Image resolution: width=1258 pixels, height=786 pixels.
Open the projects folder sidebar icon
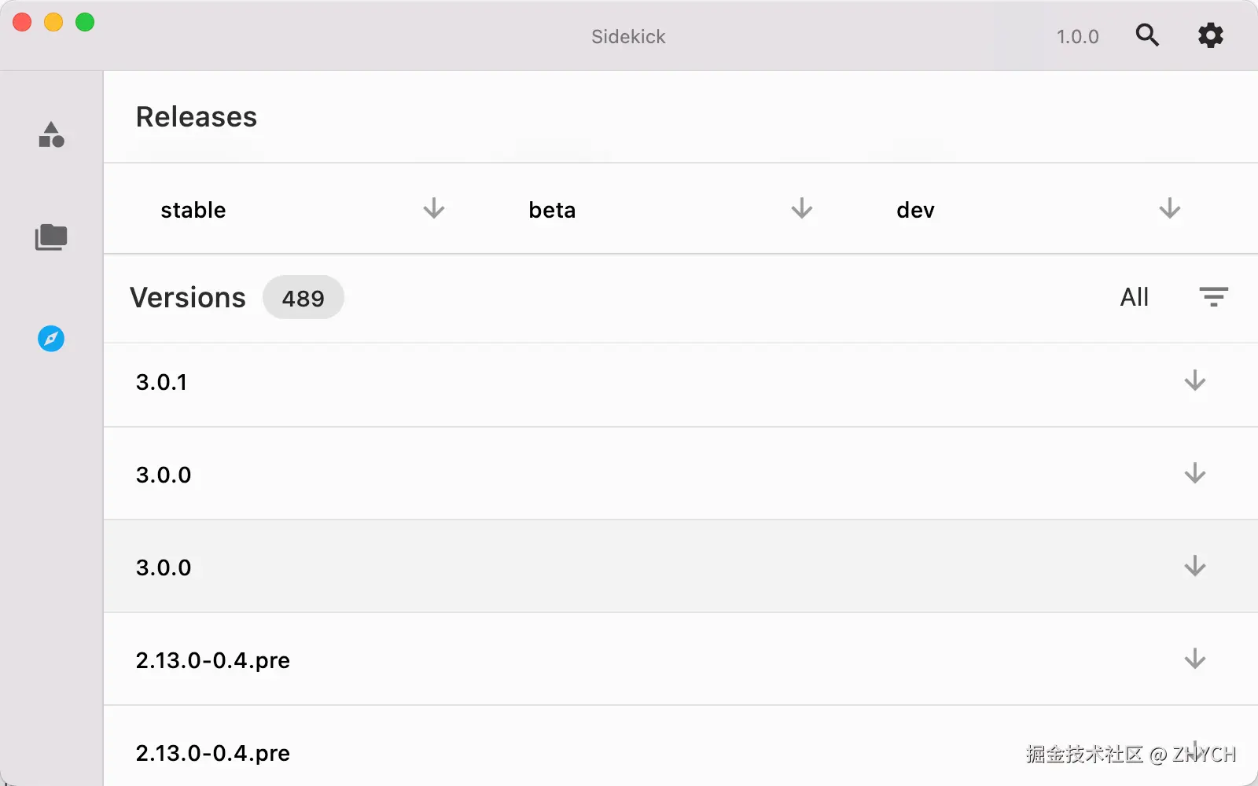[x=51, y=237]
